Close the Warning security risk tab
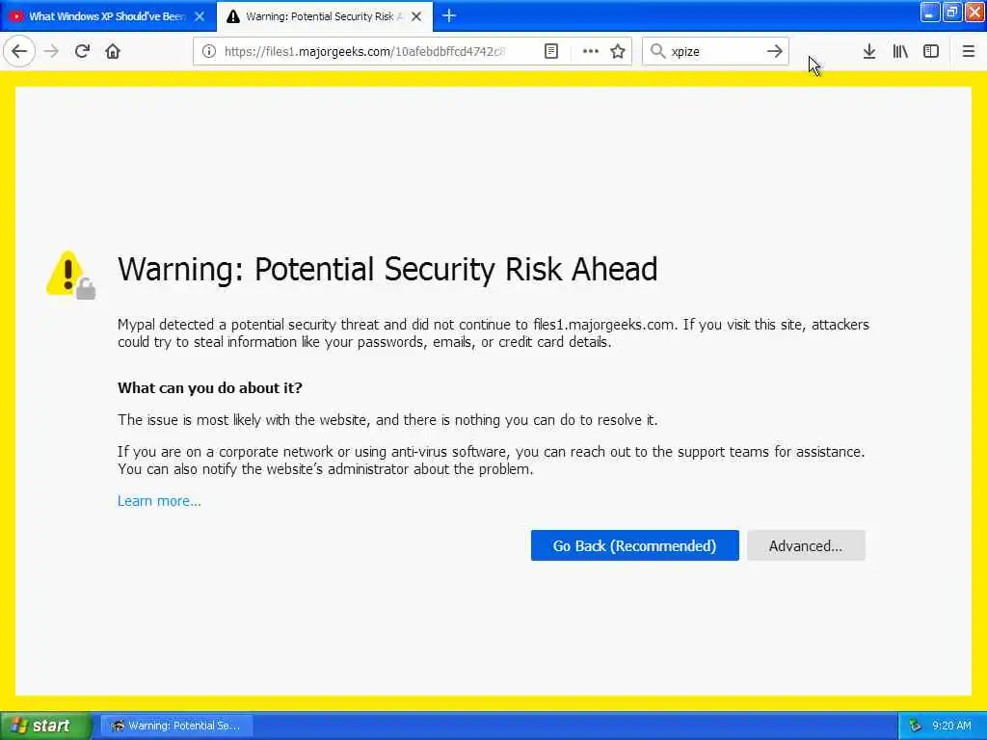This screenshot has width=987, height=740. [416, 16]
